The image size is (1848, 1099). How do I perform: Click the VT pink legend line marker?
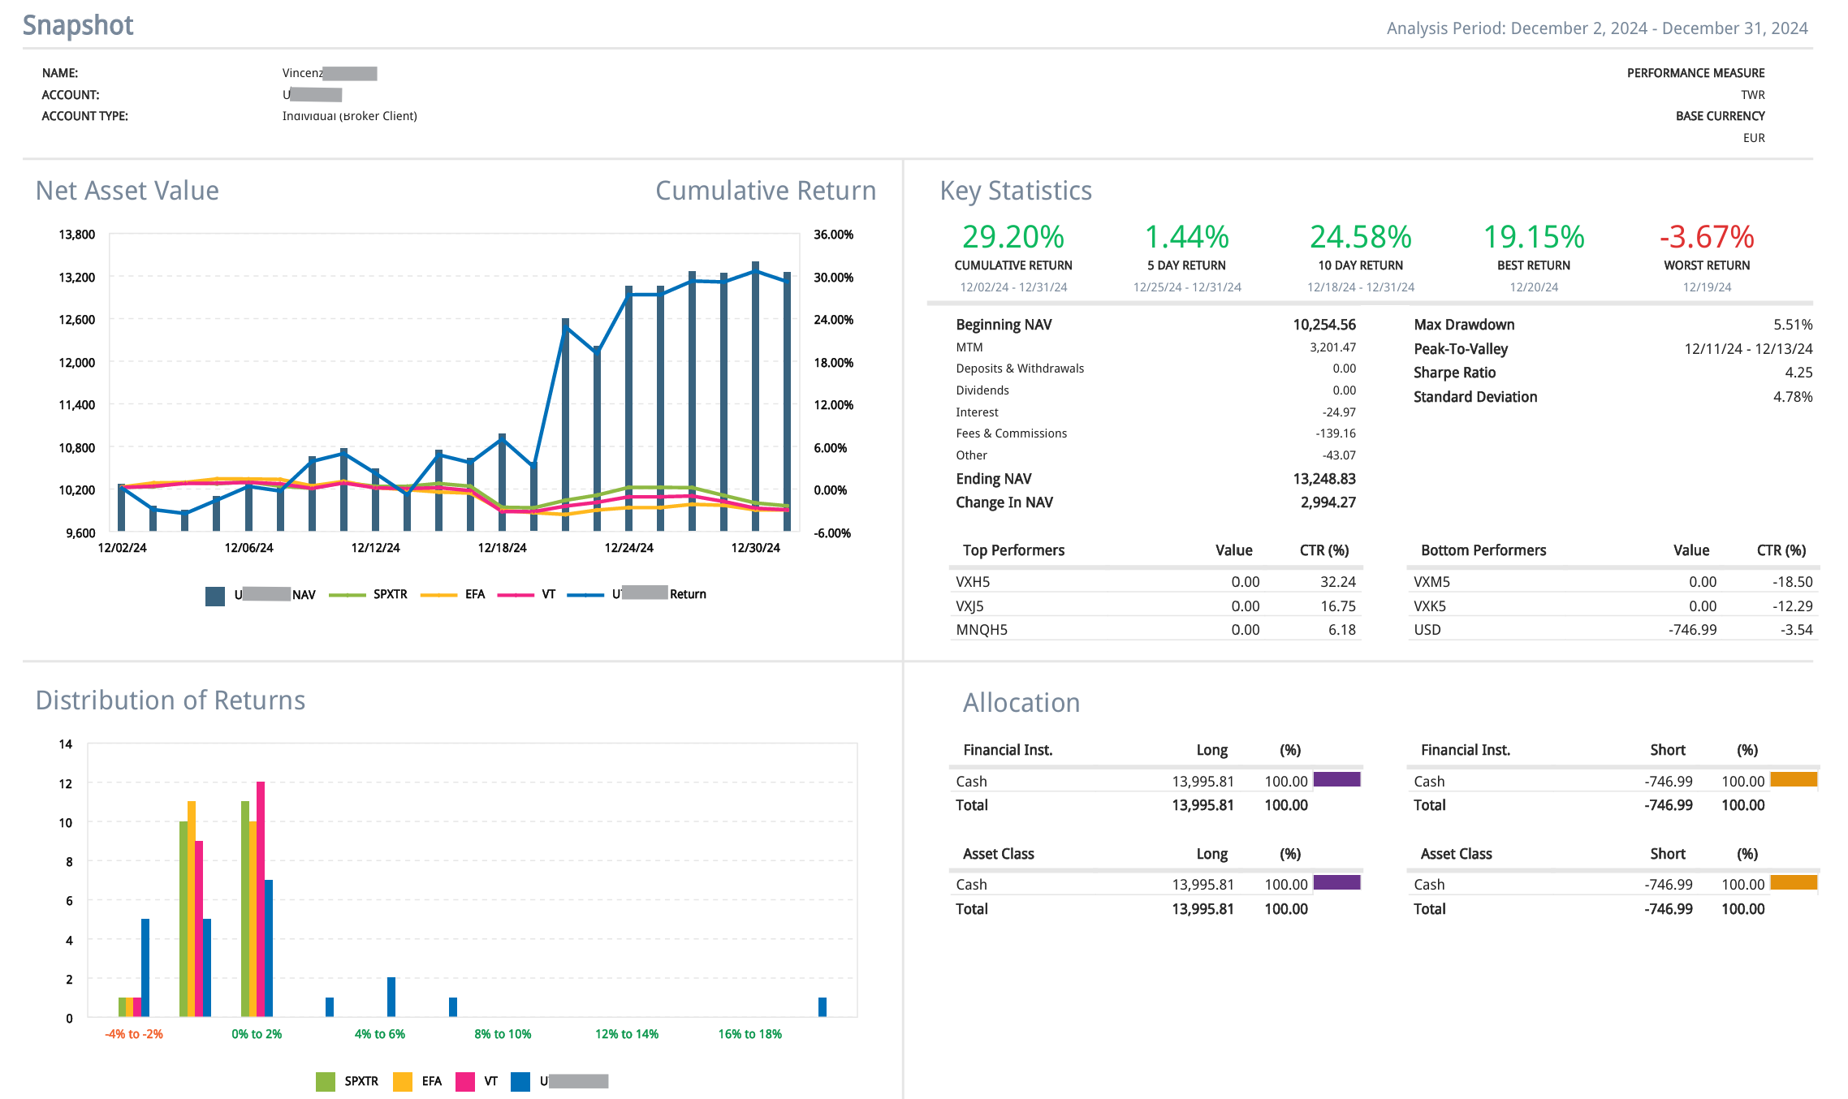point(516,595)
